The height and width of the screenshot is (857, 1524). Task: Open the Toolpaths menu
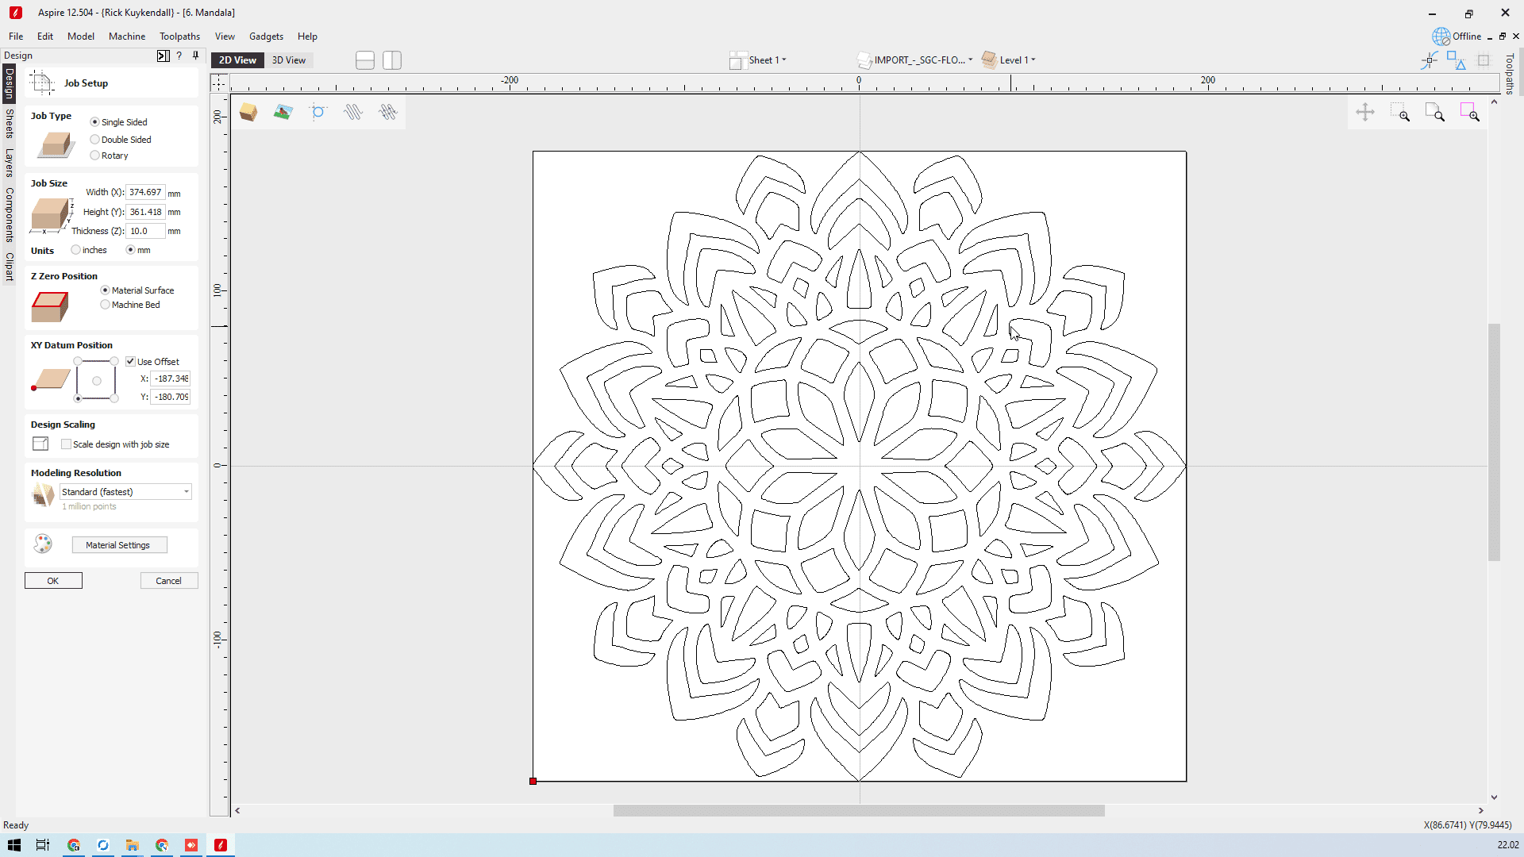179,37
